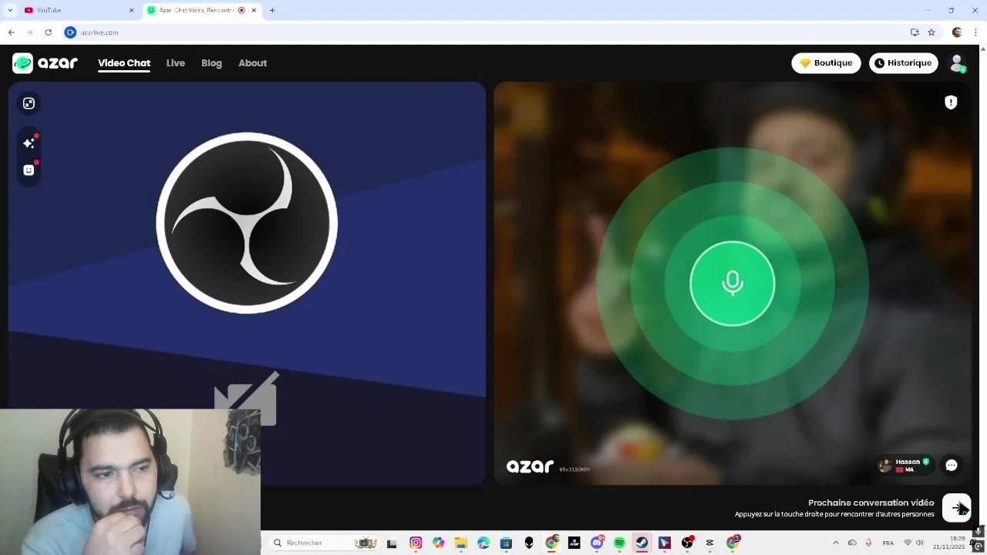The image size is (987, 555).
Task: Toggle the green microphone button
Action: click(x=733, y=284)
